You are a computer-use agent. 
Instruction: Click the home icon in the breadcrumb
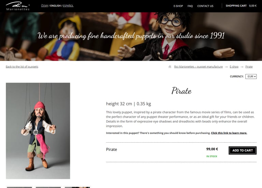[170, 67]
